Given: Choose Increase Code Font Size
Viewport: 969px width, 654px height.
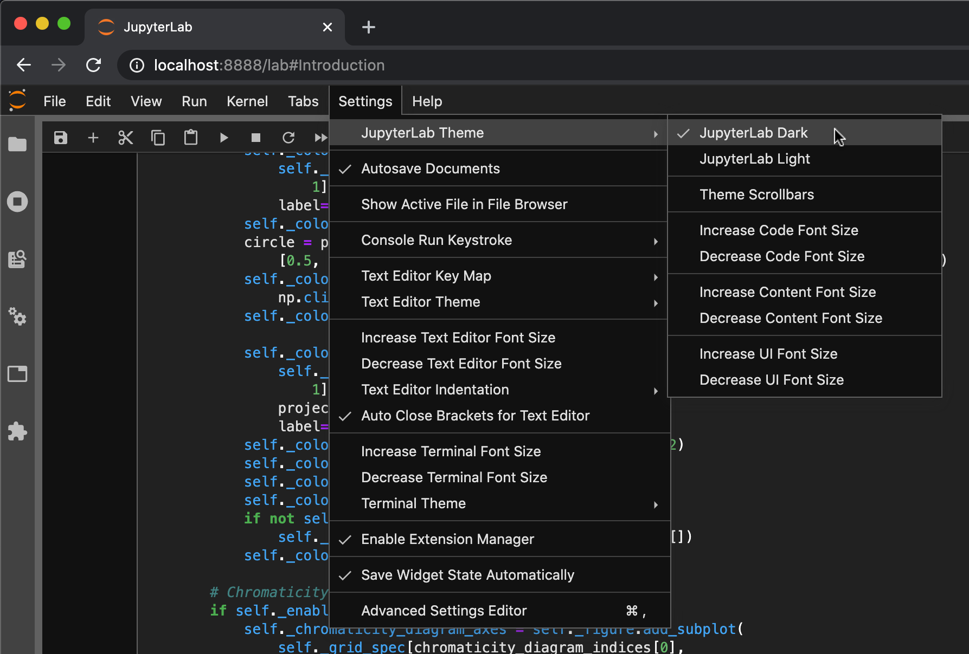Looking at the screenshot, I should 779,230.
